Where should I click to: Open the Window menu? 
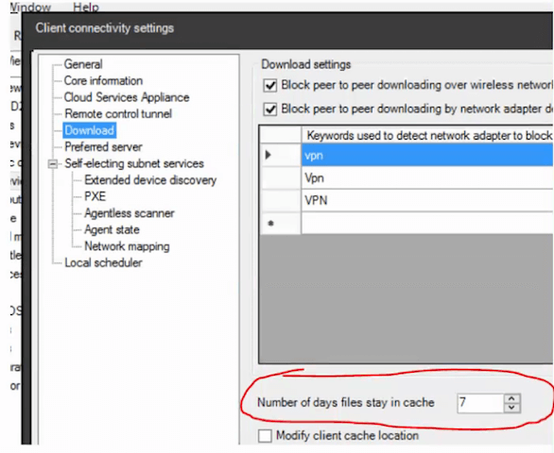click(30, 7)
